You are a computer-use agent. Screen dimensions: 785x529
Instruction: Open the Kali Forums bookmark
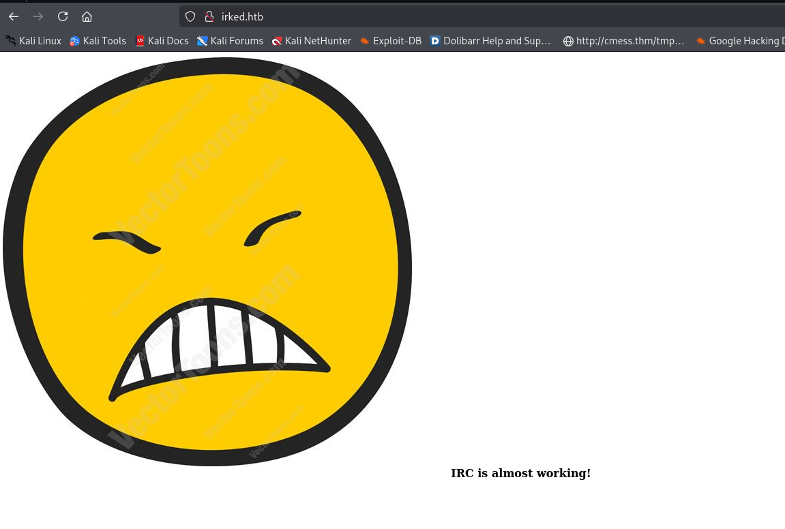[231, 41]
